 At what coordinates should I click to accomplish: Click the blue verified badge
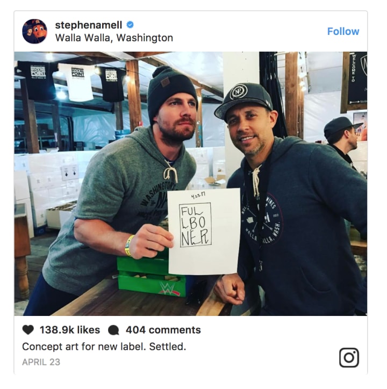130,25
